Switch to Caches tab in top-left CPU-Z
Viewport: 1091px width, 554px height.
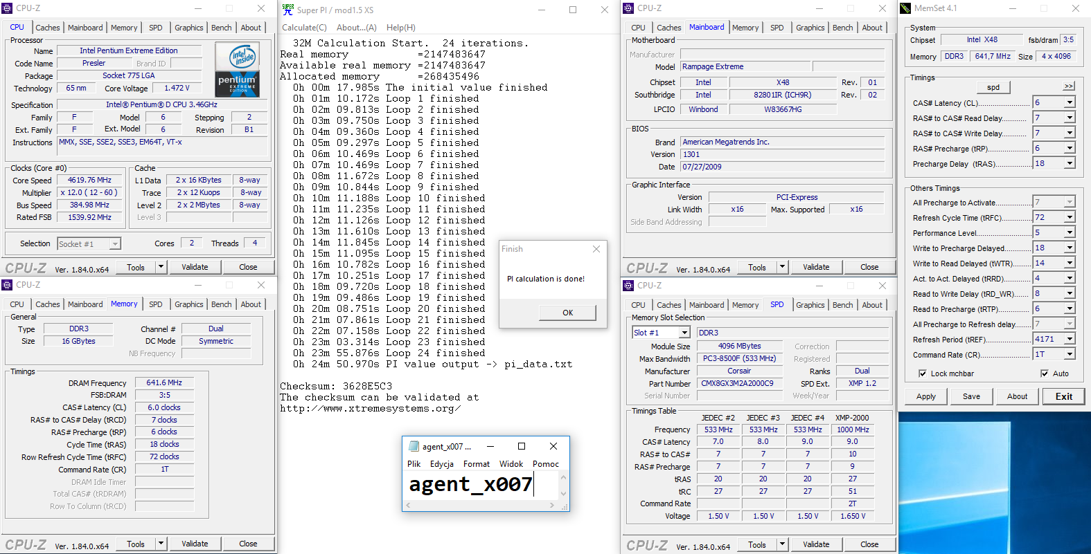pos(48,28)
